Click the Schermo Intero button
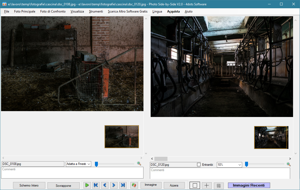 click(x=29, y=185)
